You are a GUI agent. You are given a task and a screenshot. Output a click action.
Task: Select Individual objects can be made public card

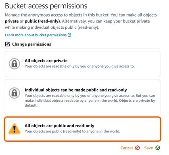click(x=83, y=97)
